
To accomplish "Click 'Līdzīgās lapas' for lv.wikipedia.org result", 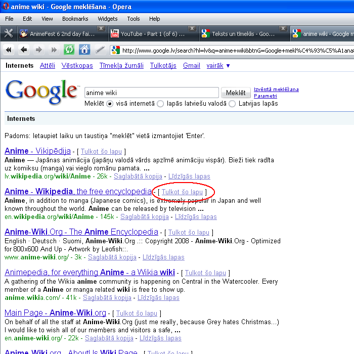I will pos(189,176).
